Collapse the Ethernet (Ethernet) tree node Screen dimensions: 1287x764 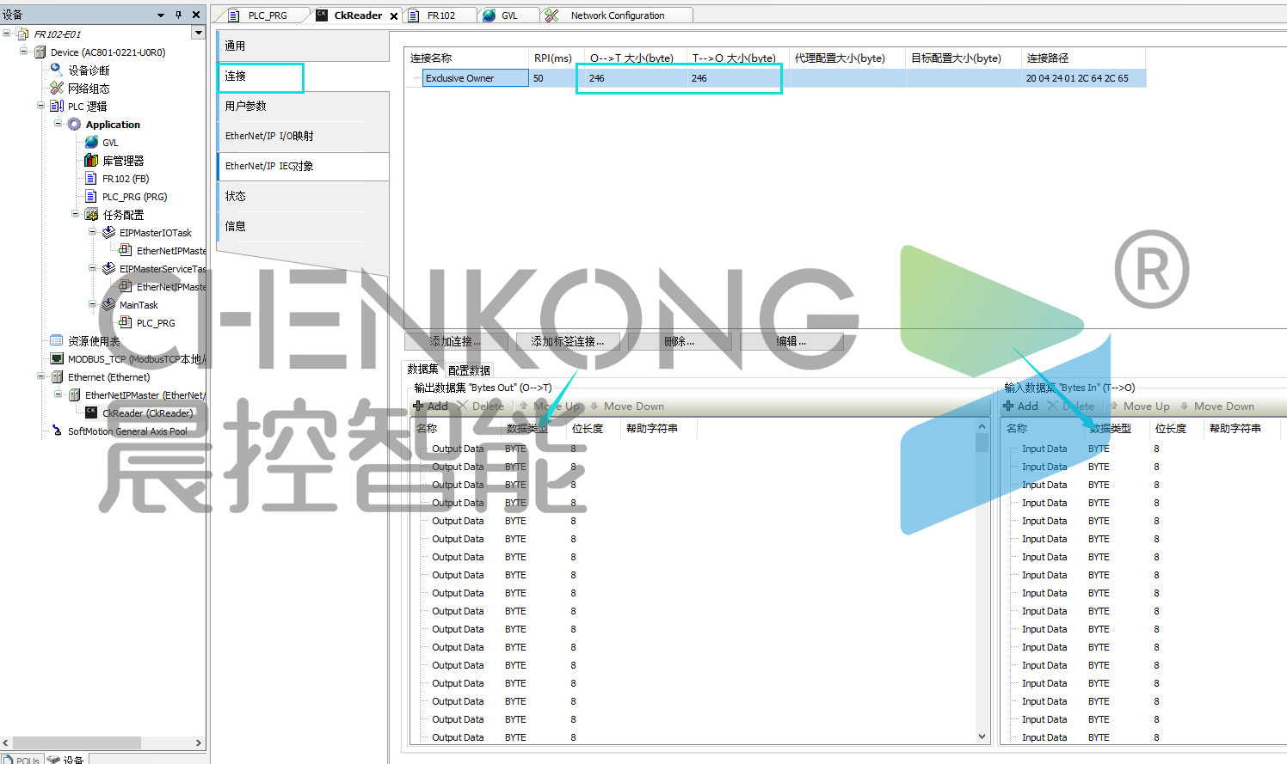pos(41,376)
